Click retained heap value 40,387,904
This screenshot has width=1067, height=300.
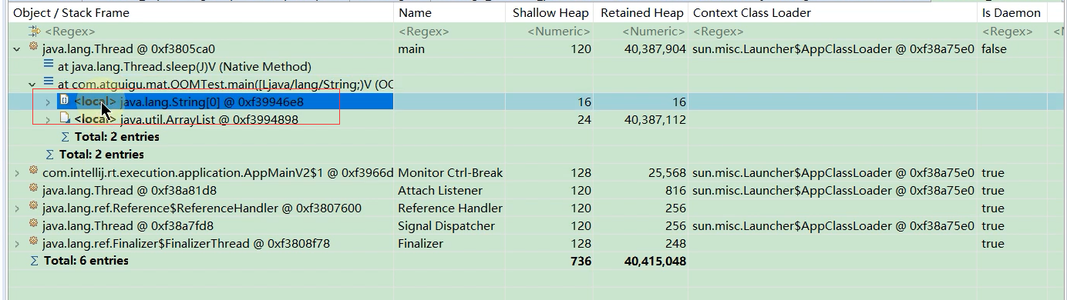click(655, 48)
